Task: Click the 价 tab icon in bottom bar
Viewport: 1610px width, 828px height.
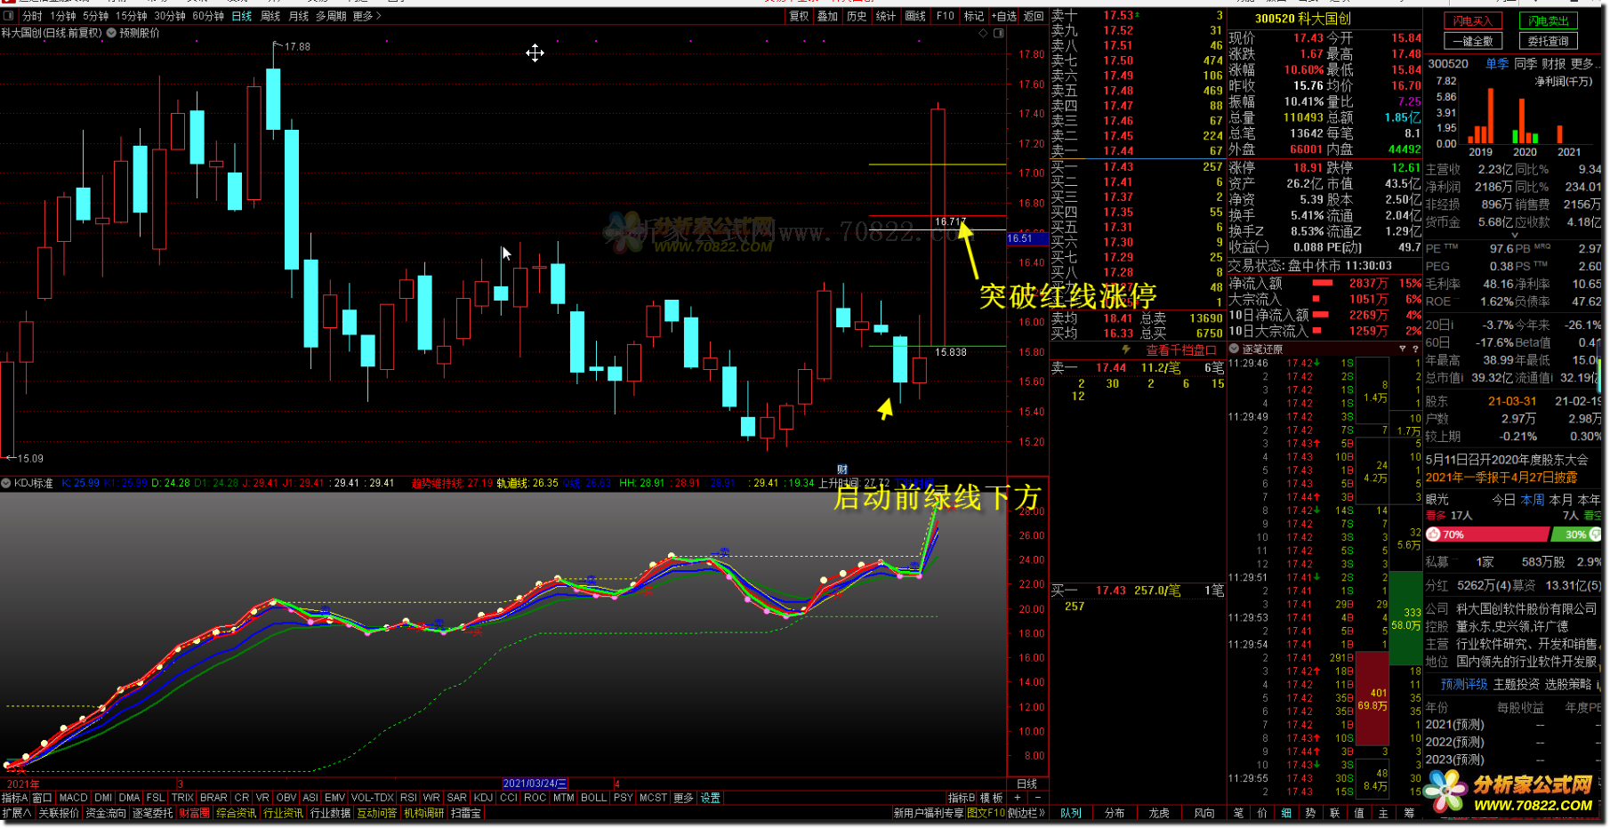Action: [1262, 813]
